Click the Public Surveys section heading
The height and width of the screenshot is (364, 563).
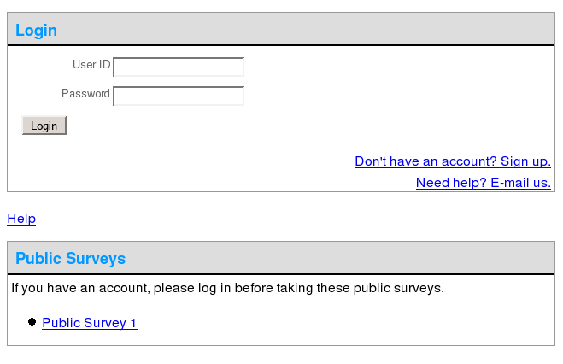(70, 258)
